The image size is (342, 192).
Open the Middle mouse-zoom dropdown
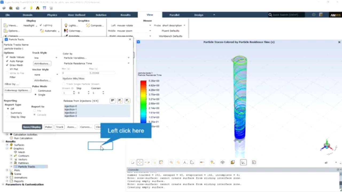click(x=134, y=31)
